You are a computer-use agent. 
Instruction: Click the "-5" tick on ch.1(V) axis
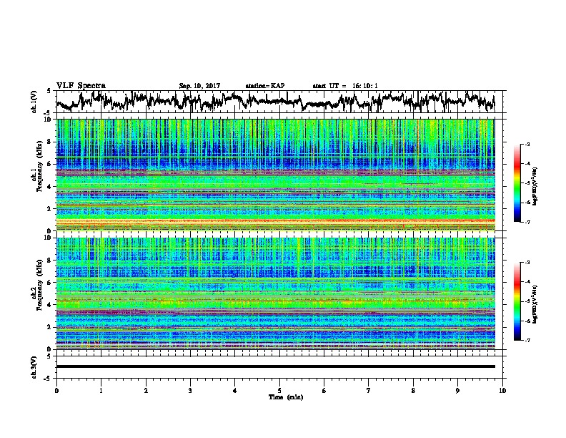click(48, 113)
